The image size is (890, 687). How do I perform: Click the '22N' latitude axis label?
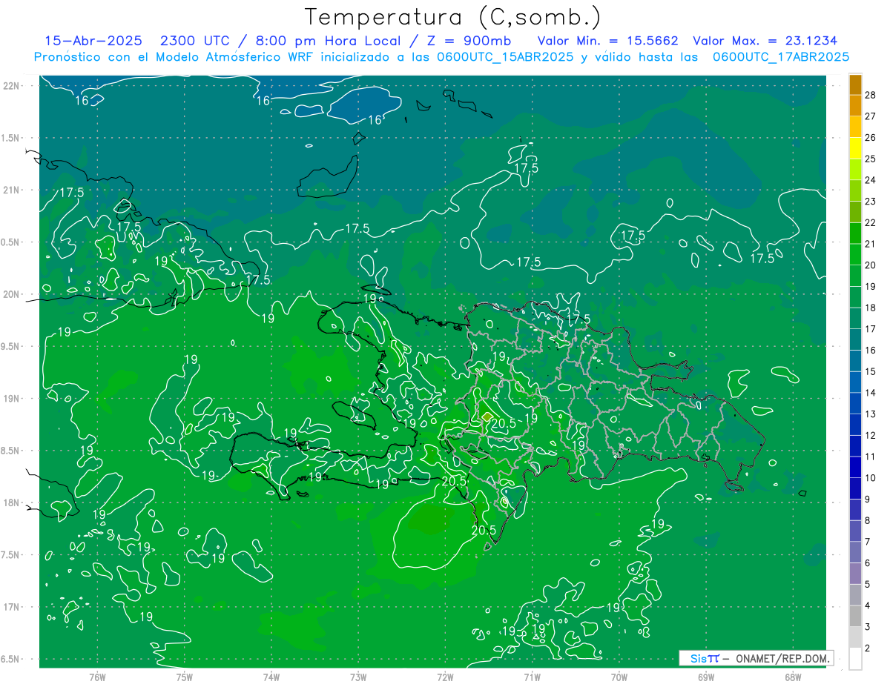coord(11,86)
